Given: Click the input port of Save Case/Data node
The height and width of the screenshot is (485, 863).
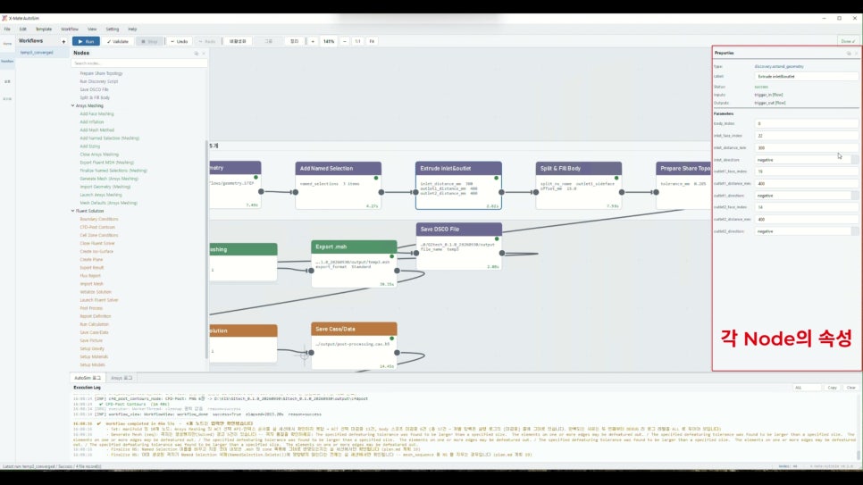Looking at the screenshot, I should (312, 352).
